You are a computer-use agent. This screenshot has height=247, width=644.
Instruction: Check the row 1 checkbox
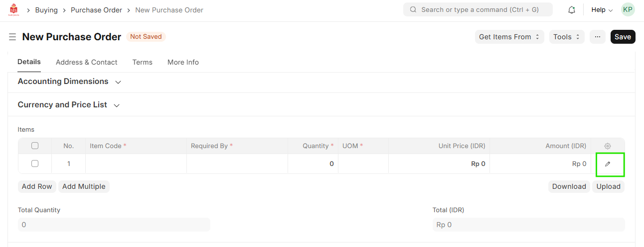click(x=35, y=164)
